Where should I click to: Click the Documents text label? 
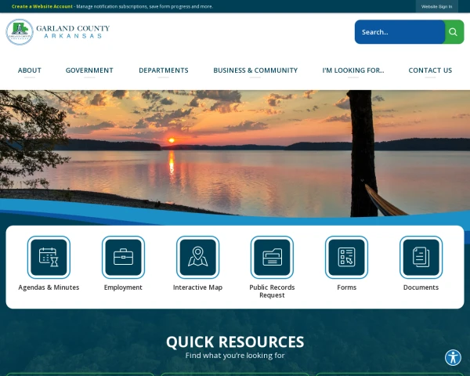pyautogui.click(x=421, y=287)
